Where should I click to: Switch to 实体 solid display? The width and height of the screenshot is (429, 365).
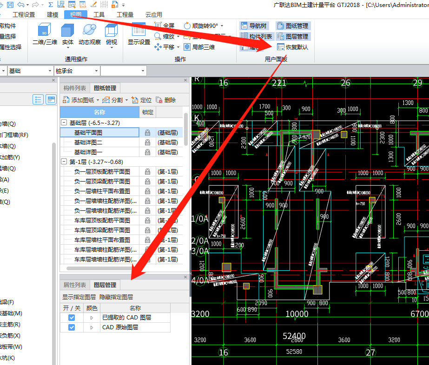[x=67, y=34]
